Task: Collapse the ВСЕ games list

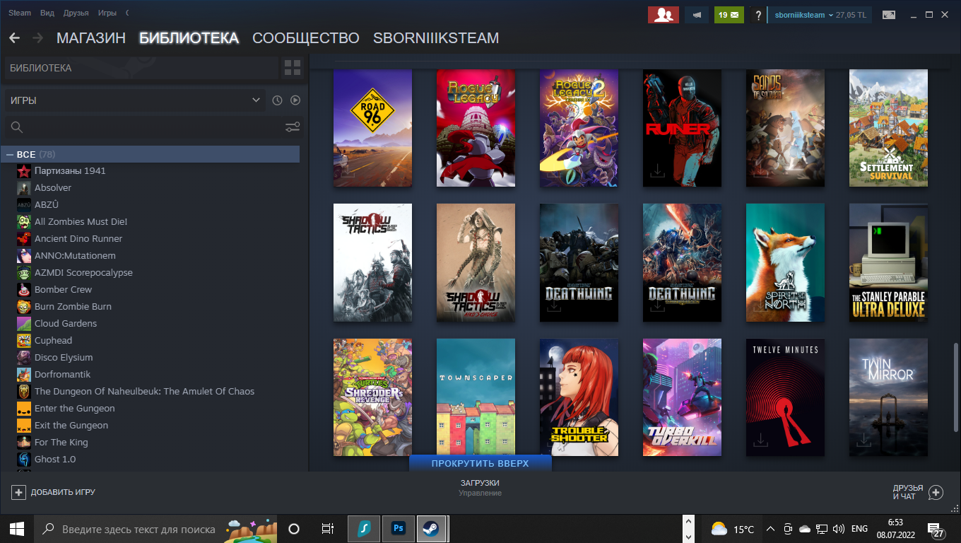Action: 10,154
